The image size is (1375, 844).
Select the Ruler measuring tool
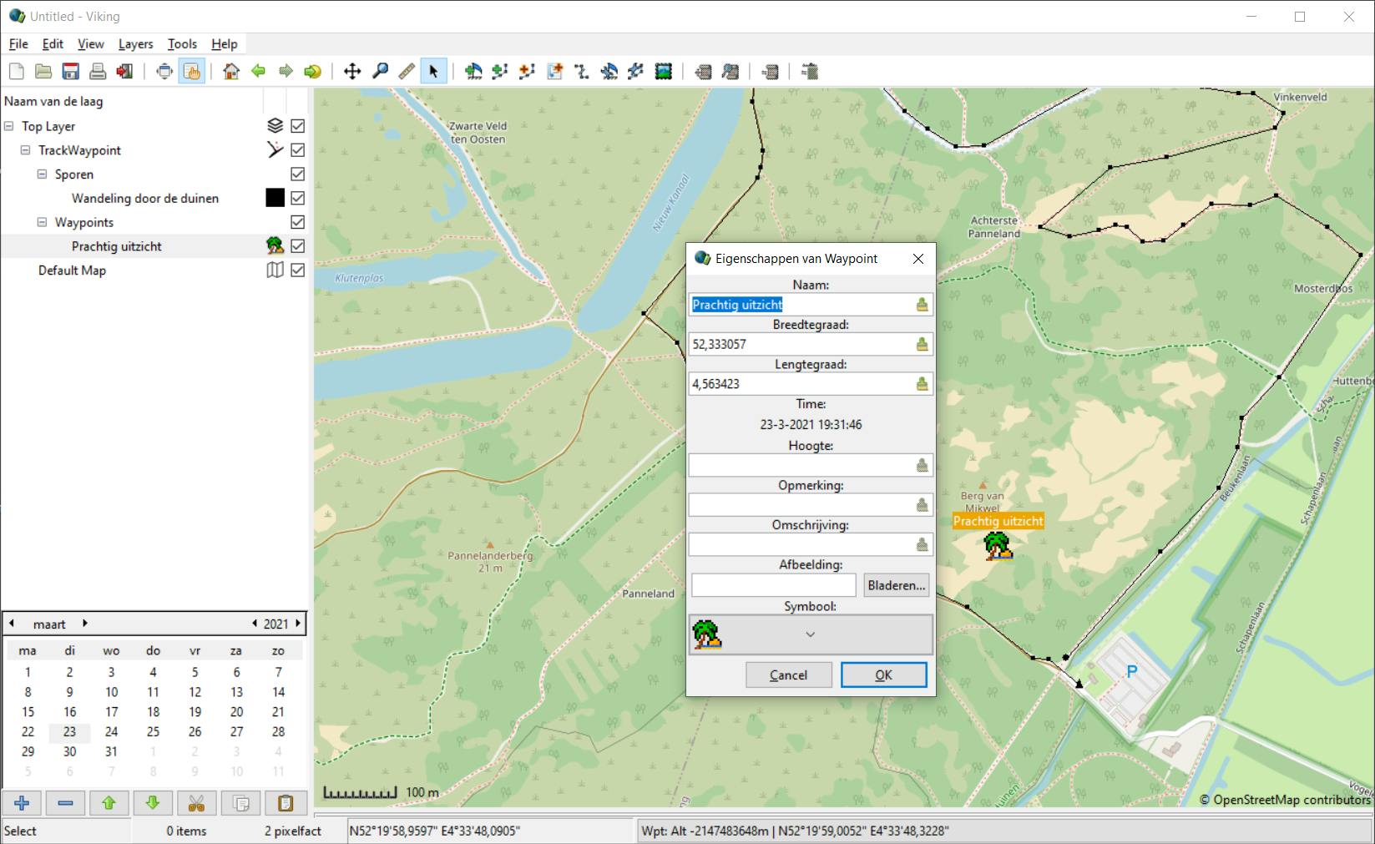(x=407, y=72)
